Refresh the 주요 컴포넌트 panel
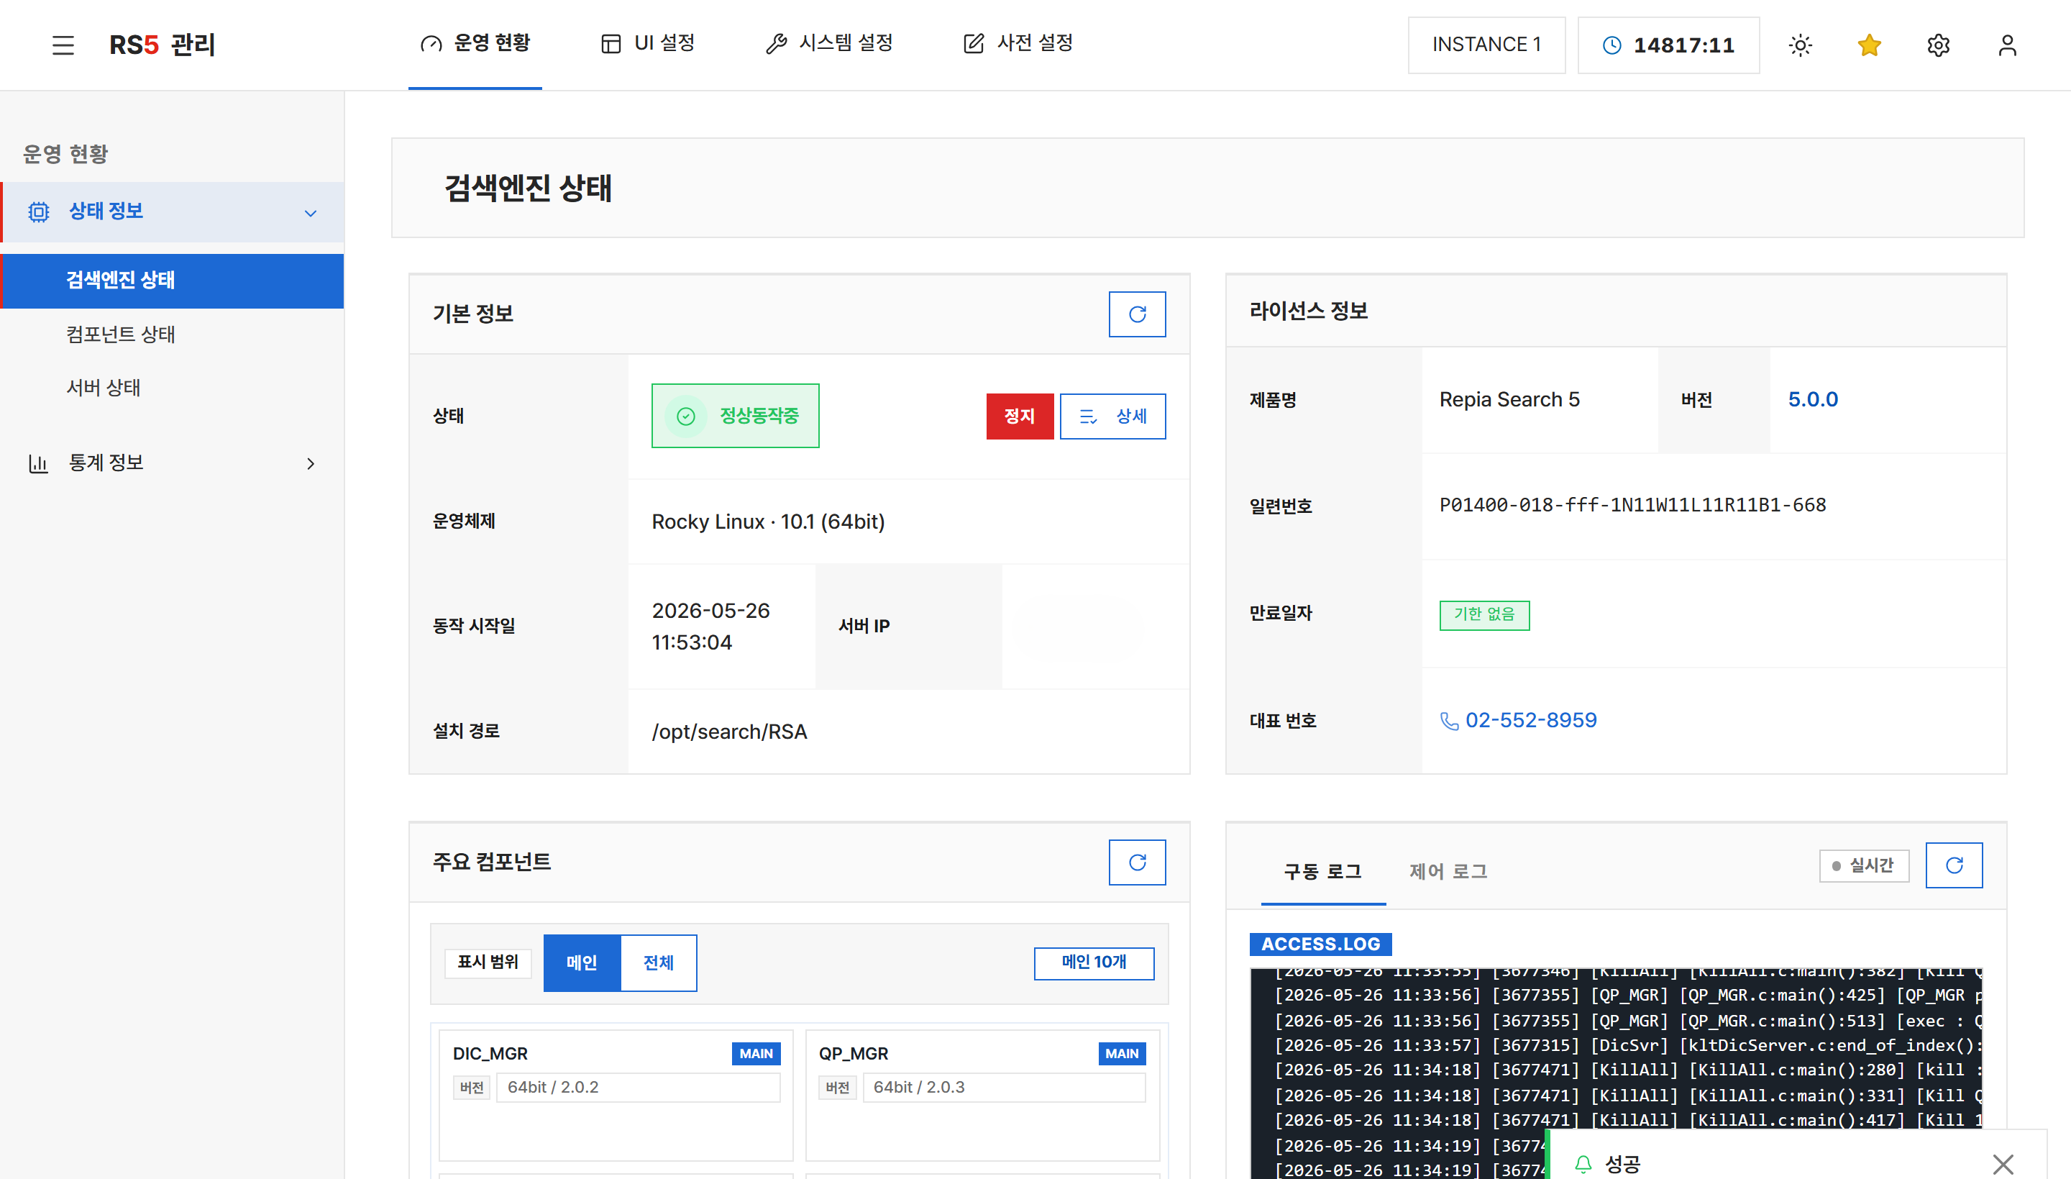The height and width of the screenshot is (1179, 2071). pos(1136,862)
